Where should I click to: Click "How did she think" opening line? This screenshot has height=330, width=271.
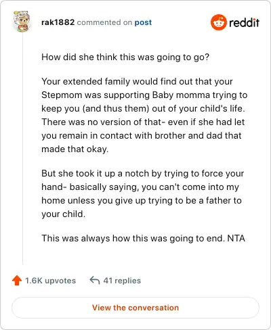point(125,57)
